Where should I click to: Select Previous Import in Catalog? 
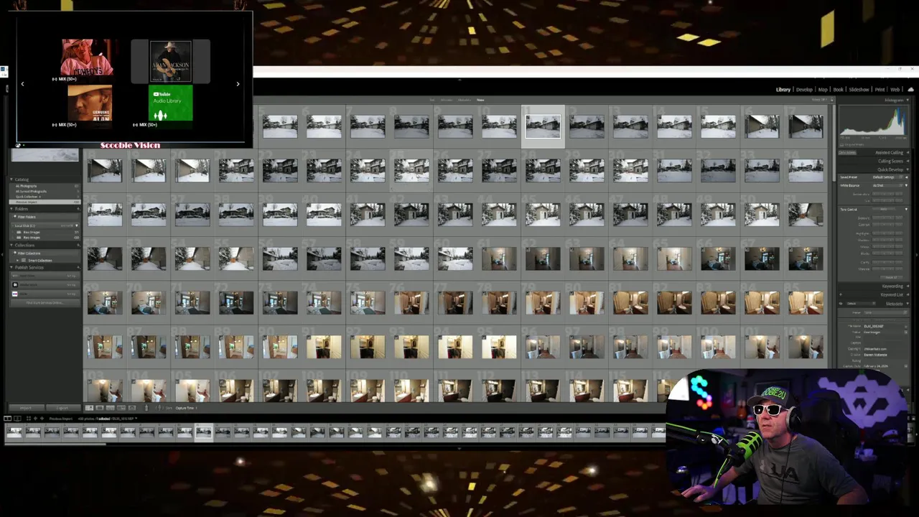click(x=44, y=202)
